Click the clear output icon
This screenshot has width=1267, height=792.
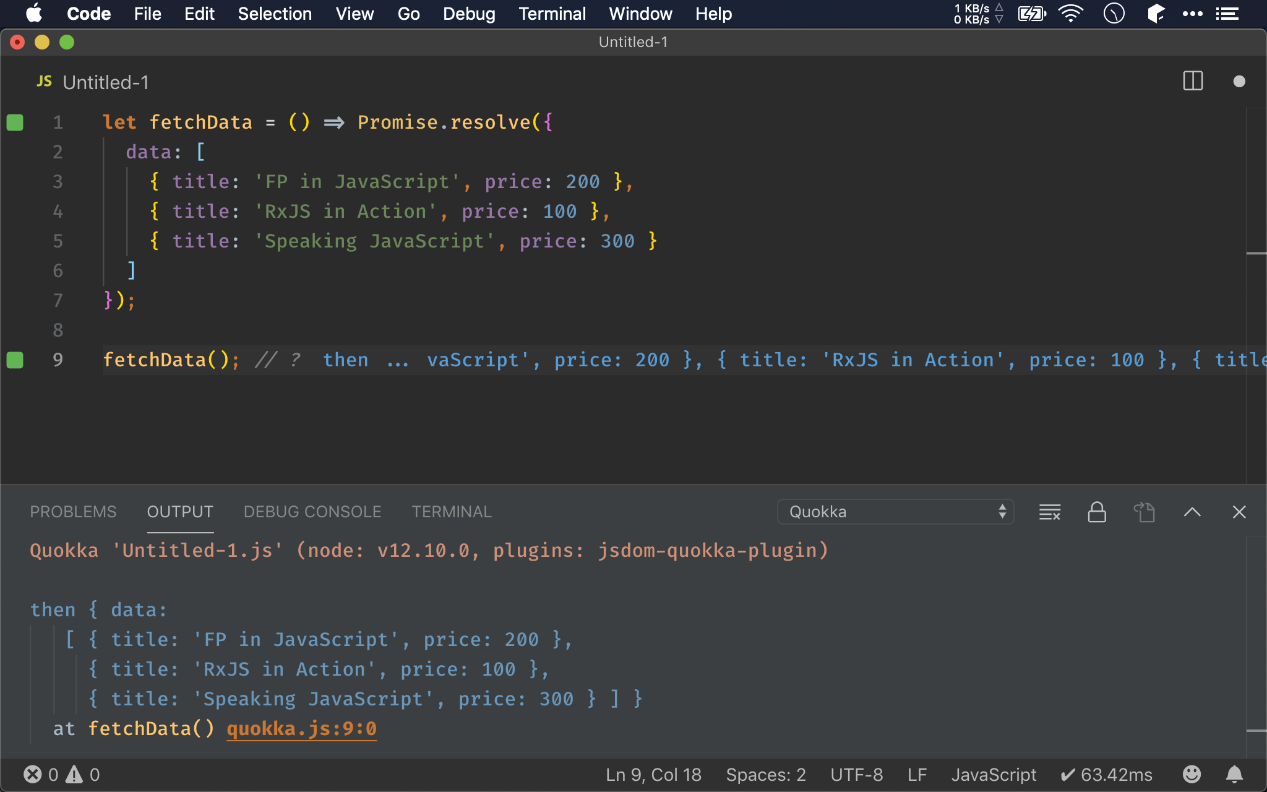1049,512
